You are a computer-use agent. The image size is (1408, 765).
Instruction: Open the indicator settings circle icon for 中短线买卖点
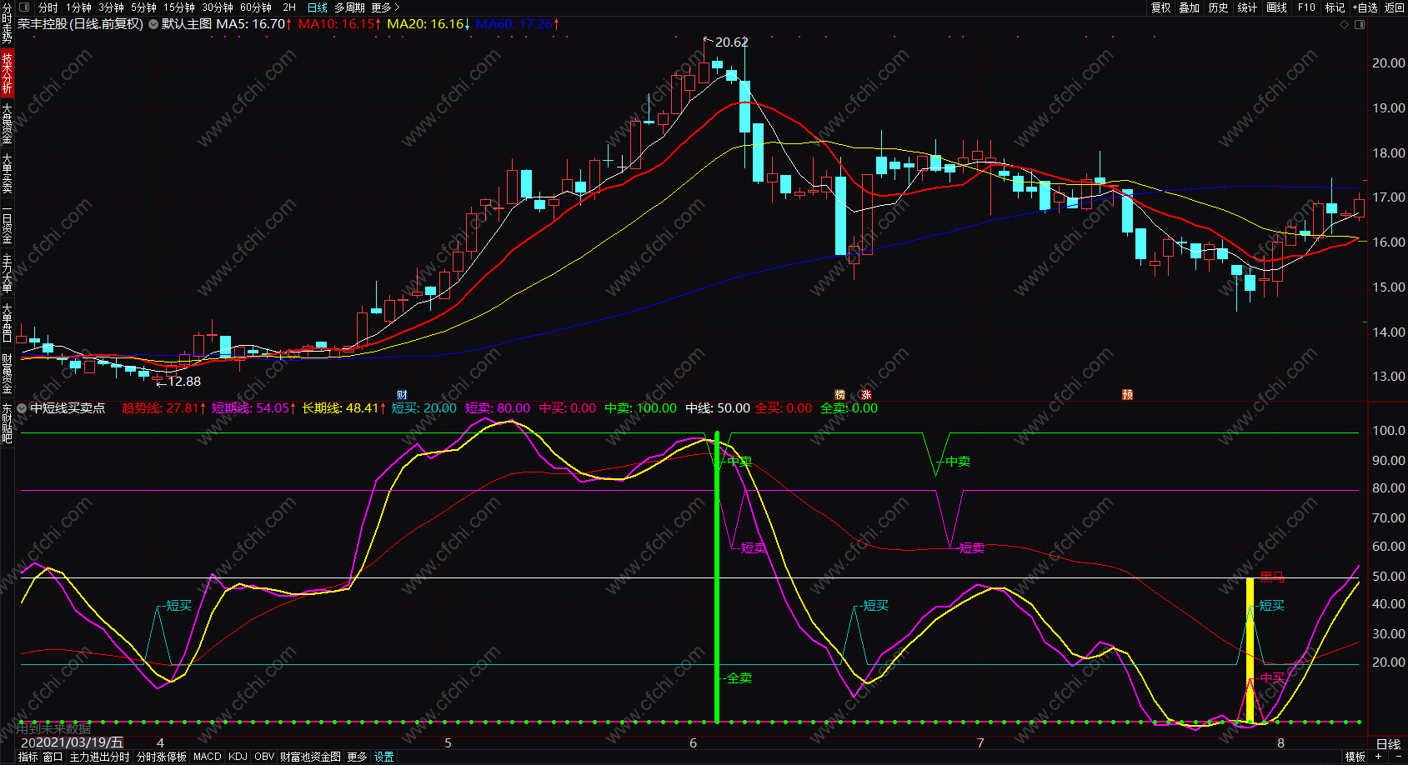tap(22, 408)
